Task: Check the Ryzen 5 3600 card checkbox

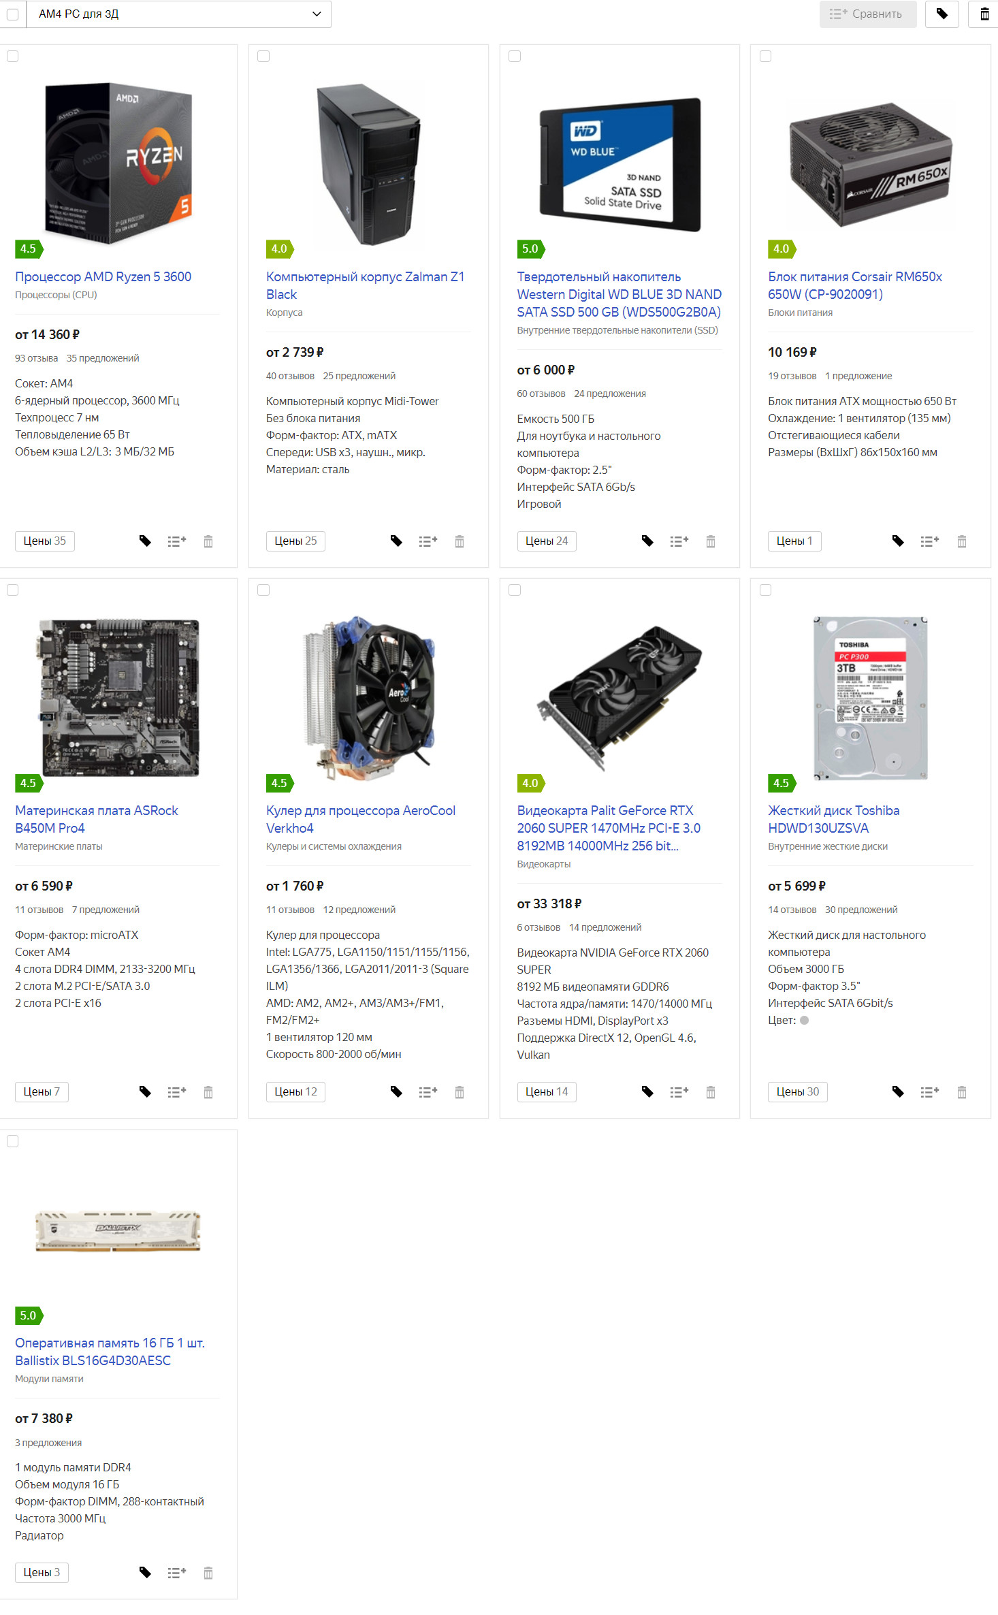Action: [12, 57]
